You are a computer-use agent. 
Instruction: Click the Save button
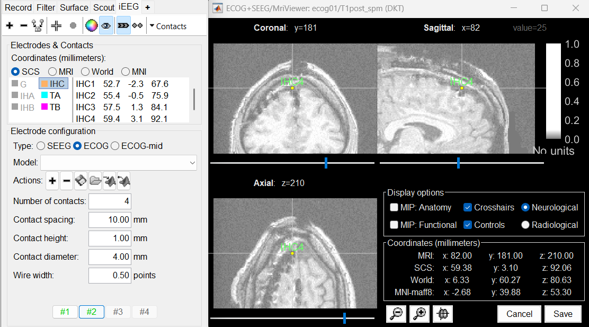click(x=563, y=314)
